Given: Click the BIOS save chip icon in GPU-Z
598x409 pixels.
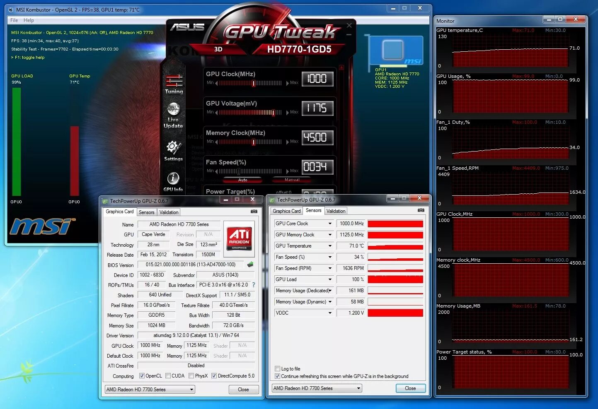Looking at the screenshot, I should point(250,265).
